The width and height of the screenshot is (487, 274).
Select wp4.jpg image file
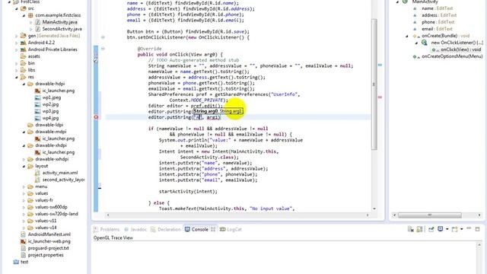(51, 118)
